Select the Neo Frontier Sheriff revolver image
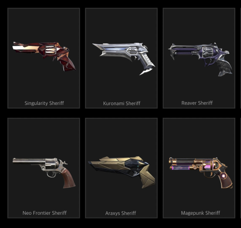241x228 pixels. tap(44, 173)
